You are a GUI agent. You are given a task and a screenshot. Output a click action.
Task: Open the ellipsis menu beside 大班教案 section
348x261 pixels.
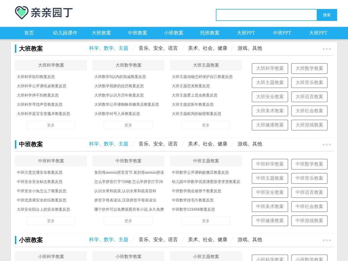tap(327, 49)
